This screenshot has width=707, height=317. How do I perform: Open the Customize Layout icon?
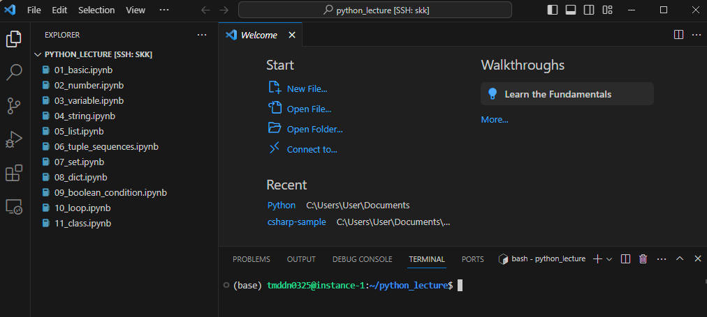click(607, 10)
